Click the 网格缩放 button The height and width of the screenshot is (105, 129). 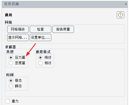(x=18, y=29)
